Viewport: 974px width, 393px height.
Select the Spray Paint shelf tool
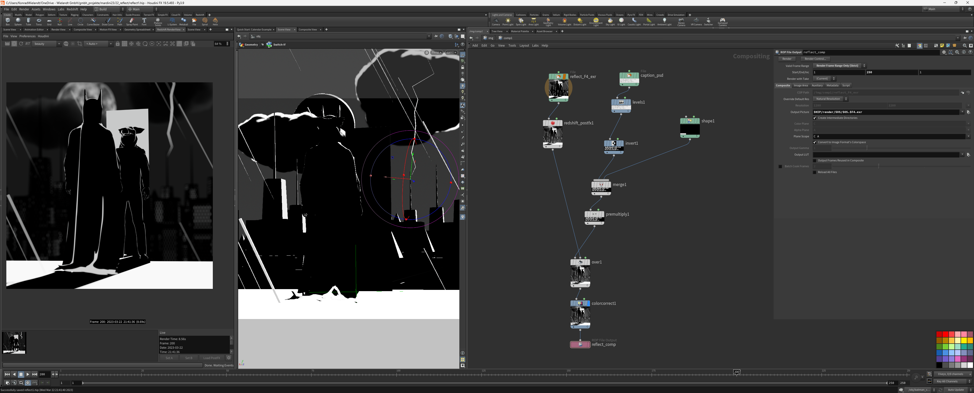coord(132,22)
